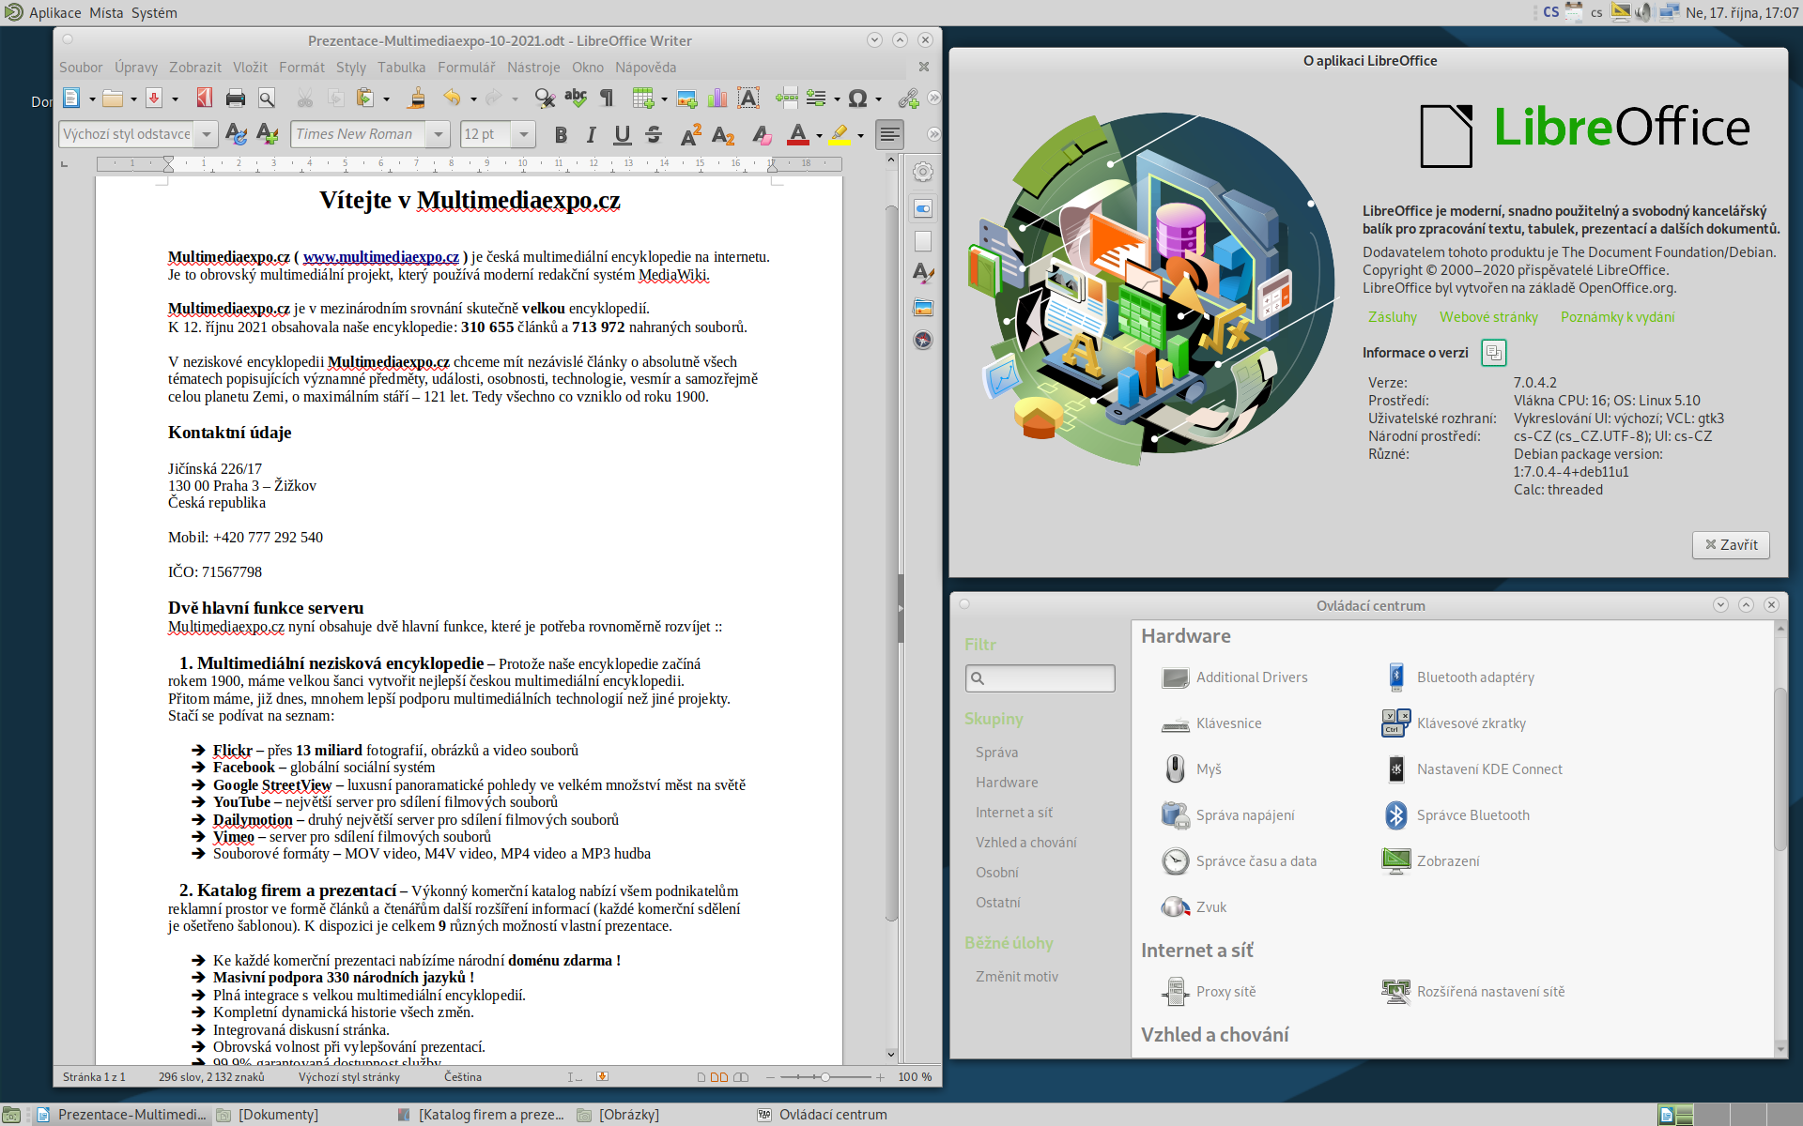Expand the 12 pt font size dropdown
The height and width of the screenshot is (1126, 1803).
pos(523,134)
